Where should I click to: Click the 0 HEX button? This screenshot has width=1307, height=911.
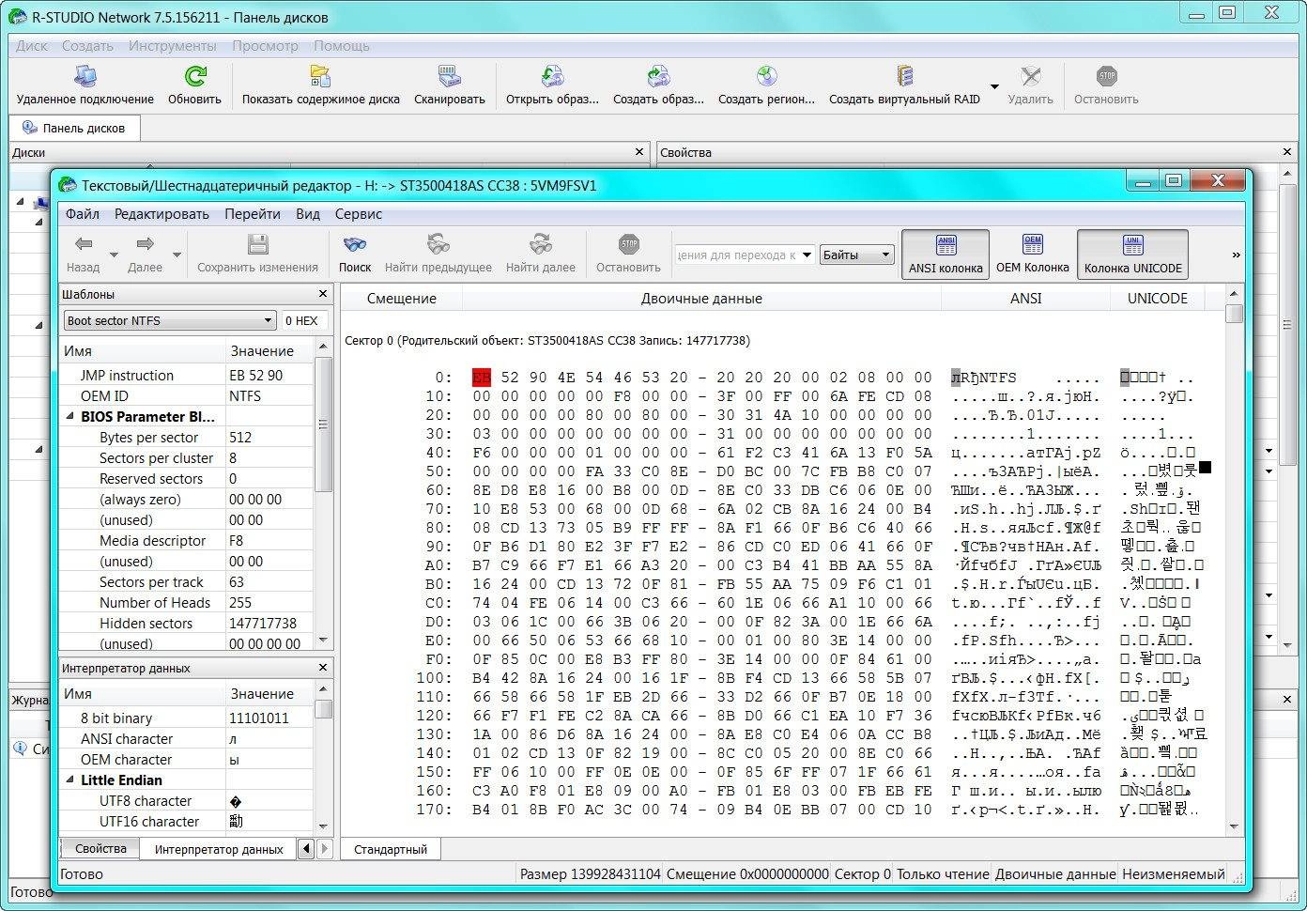(302, 320)
